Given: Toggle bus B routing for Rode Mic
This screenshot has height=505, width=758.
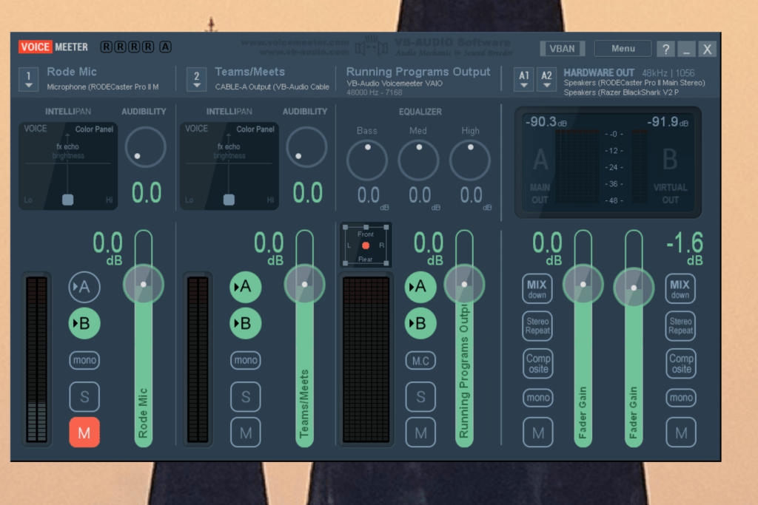Looking at the screenshot, I should (x=84, y=323).
